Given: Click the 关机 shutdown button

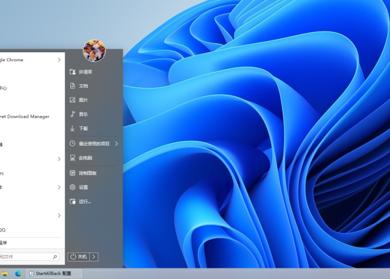Looking at the screenshot, I should [x=79, y=257].
